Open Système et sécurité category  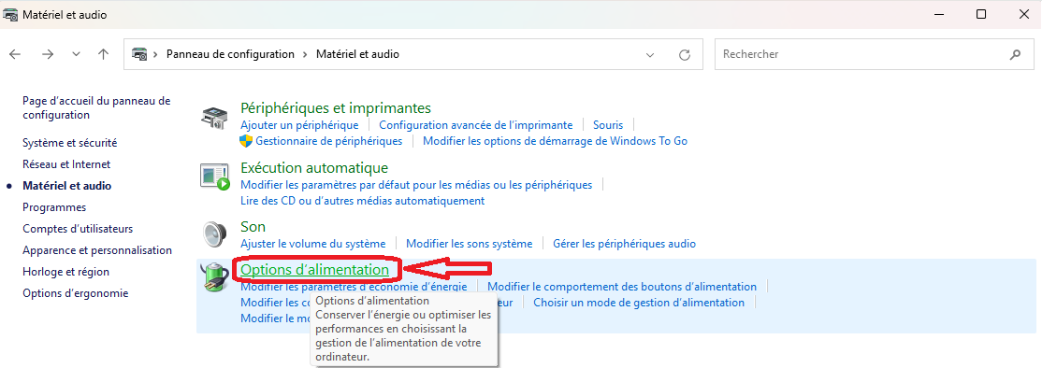[70, 143]
